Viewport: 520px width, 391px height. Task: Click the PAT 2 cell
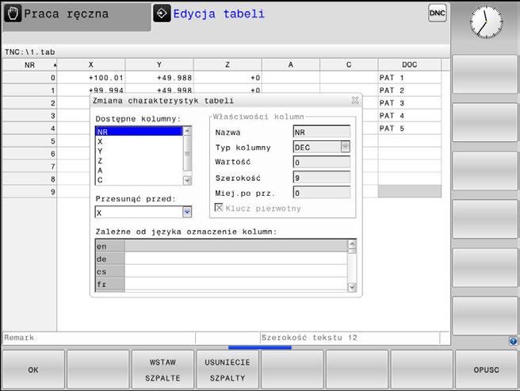click(410, 90)
